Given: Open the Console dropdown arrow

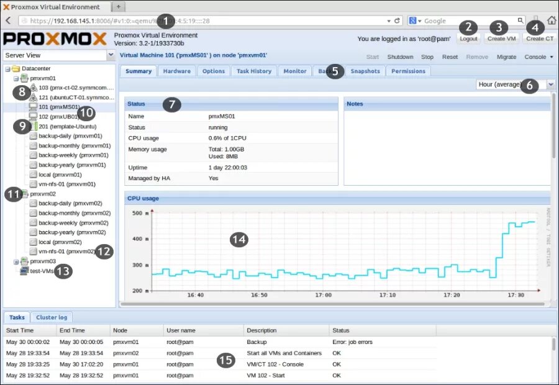Looking at the screenshot, I should click(x=552, y=57).
